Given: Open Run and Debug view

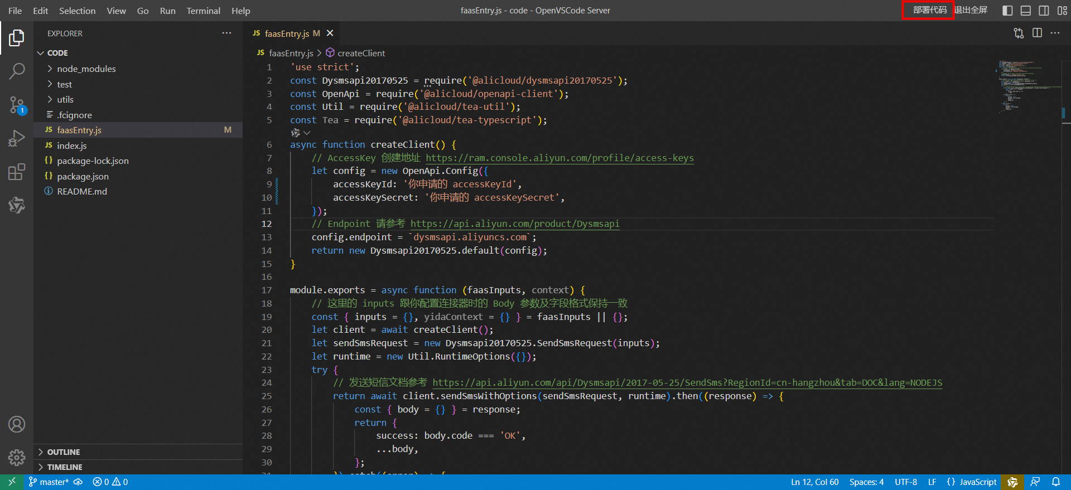Looking at the screenshot, I should (17, 138).
